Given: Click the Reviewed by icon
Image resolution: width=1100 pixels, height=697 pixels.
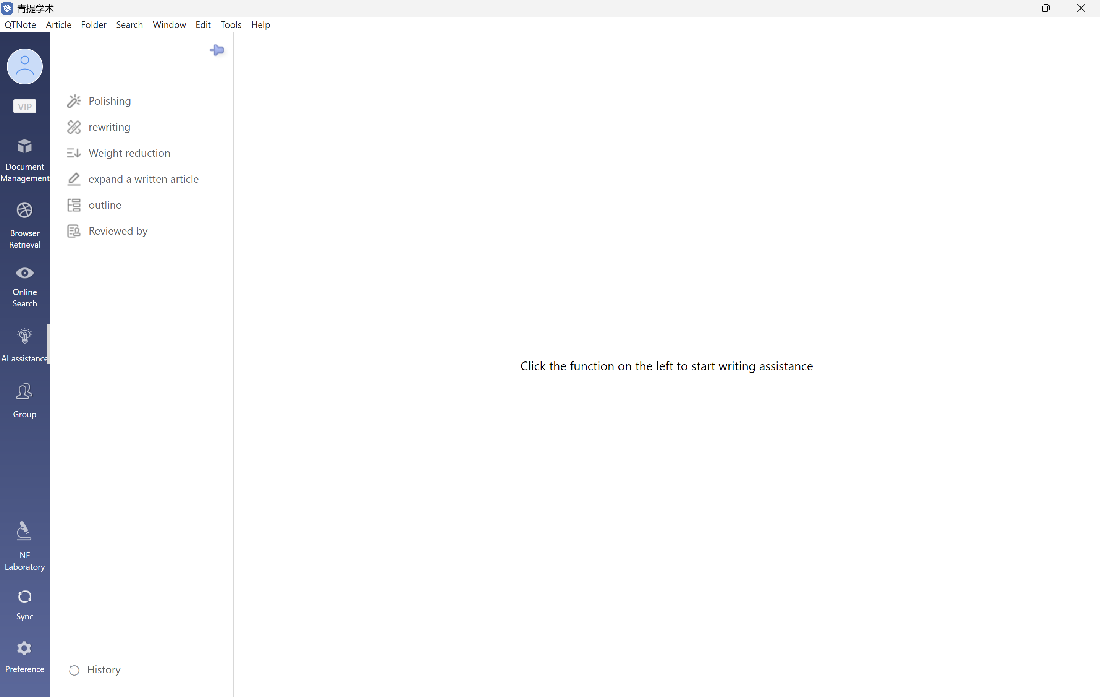Looking at the screenshot, I should tap(74, 231).
